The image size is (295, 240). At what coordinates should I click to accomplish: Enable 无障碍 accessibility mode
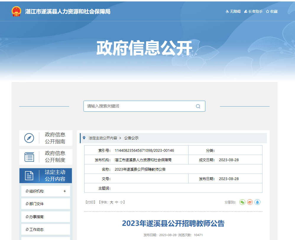pyautogui.click(x=233, y=12)
